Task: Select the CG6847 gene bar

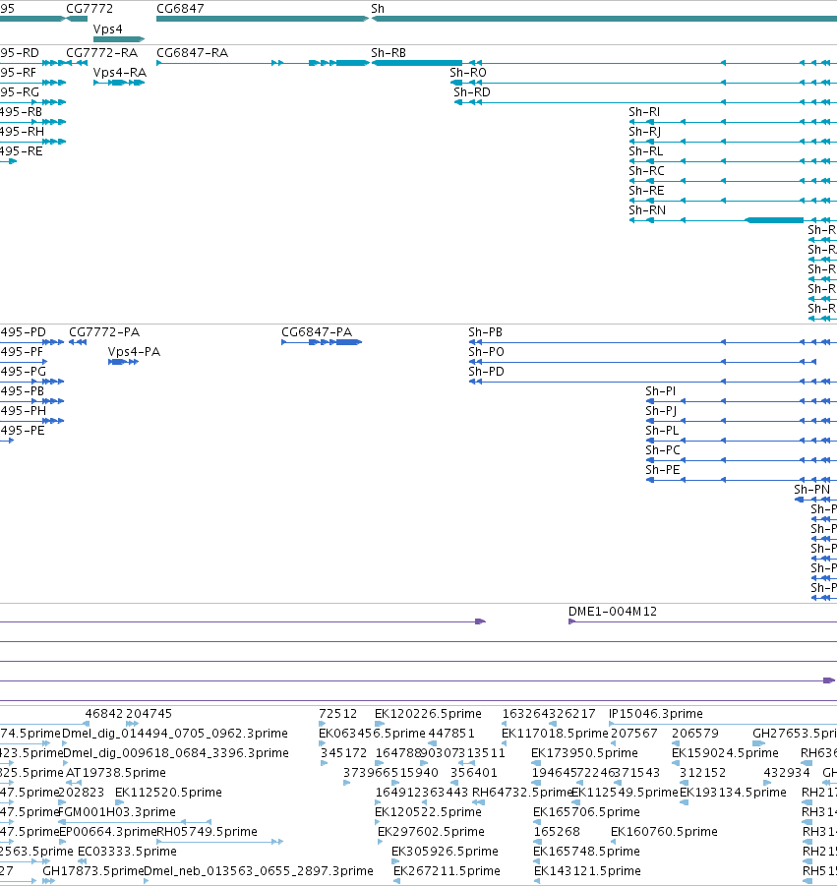Action: click(263, 19)
